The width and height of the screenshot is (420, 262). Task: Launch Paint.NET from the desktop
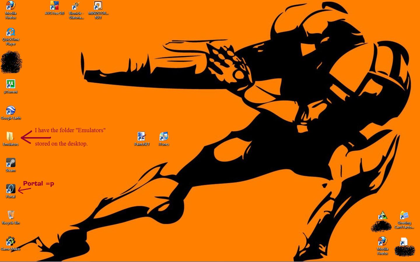pos(142,139)
